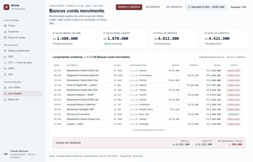Click the DFC fluxo de caixa icon
The image size is (253, 162).
(x=5, y=63)
